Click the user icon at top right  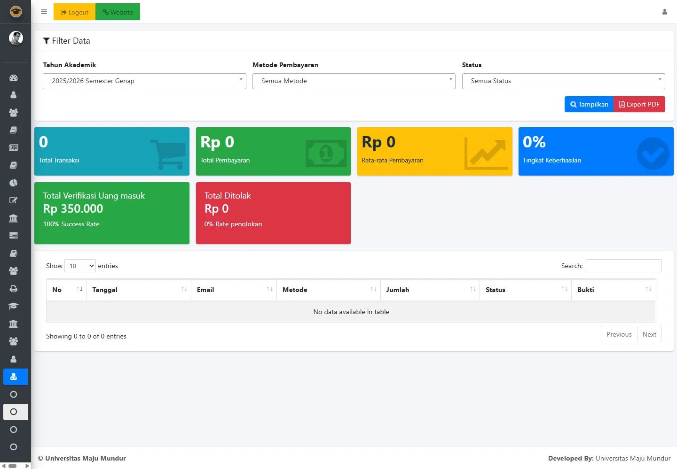pyautogui.click(x=664, y=12)
